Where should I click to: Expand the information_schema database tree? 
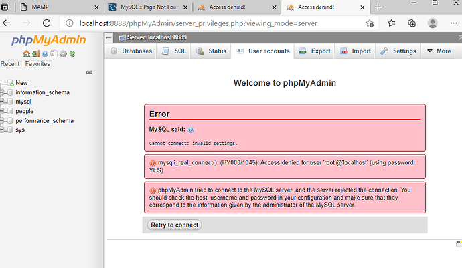2,92
